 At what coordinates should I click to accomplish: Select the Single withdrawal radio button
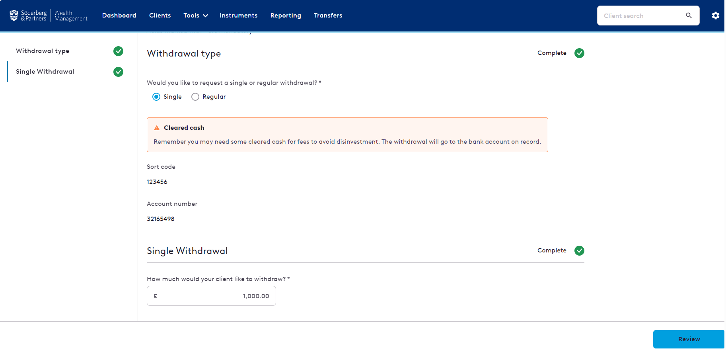pos(156,97)
